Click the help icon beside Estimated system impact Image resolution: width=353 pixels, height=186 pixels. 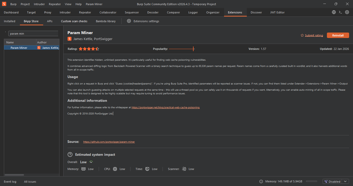coord(70,154)
